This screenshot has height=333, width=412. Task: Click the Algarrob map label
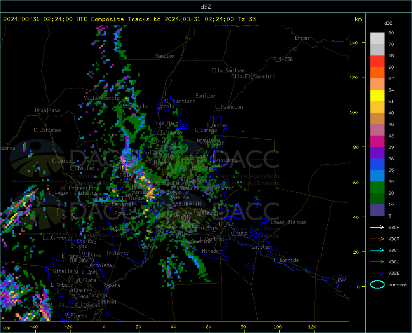pos(81,290)
